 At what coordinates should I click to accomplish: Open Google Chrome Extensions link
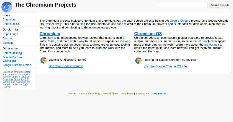click(x=12, y=59)
